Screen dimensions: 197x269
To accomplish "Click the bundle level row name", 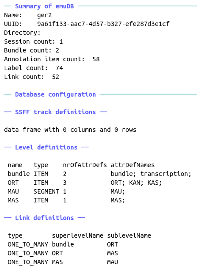I will coord(19,174).
